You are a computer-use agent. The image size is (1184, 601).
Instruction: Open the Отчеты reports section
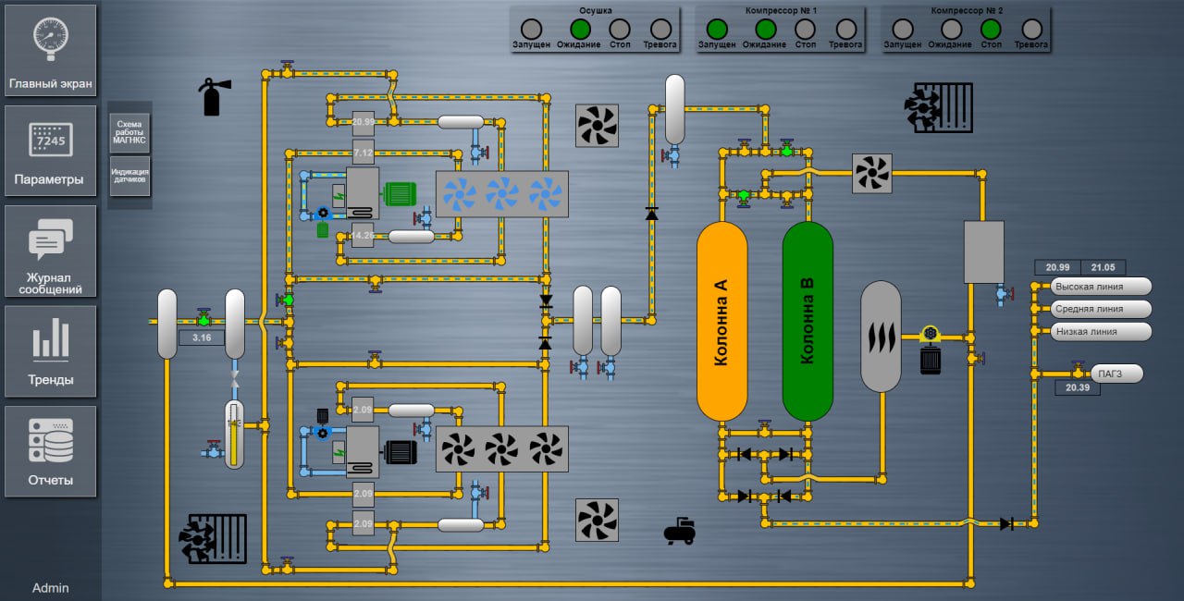pyautogui.click(x=50, y=451)
